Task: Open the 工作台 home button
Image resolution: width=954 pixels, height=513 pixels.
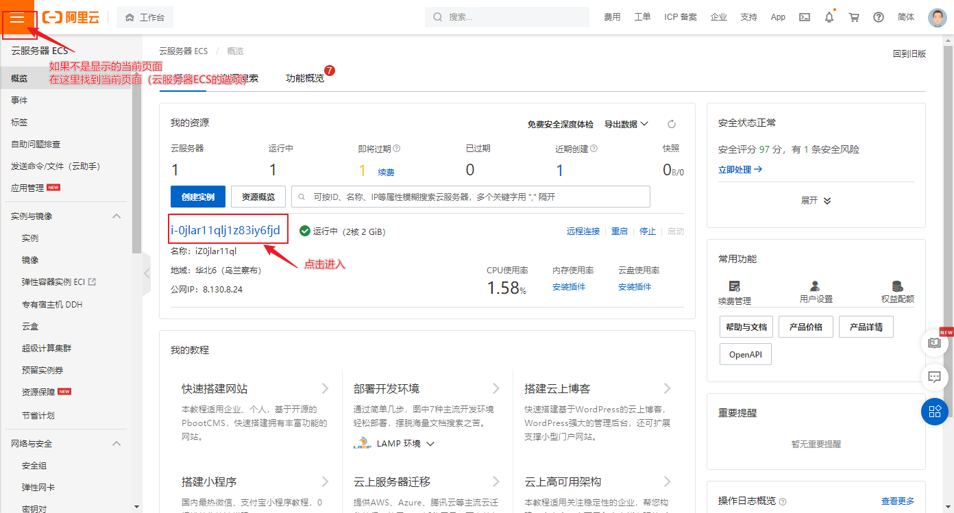Action: pos(145,17)
